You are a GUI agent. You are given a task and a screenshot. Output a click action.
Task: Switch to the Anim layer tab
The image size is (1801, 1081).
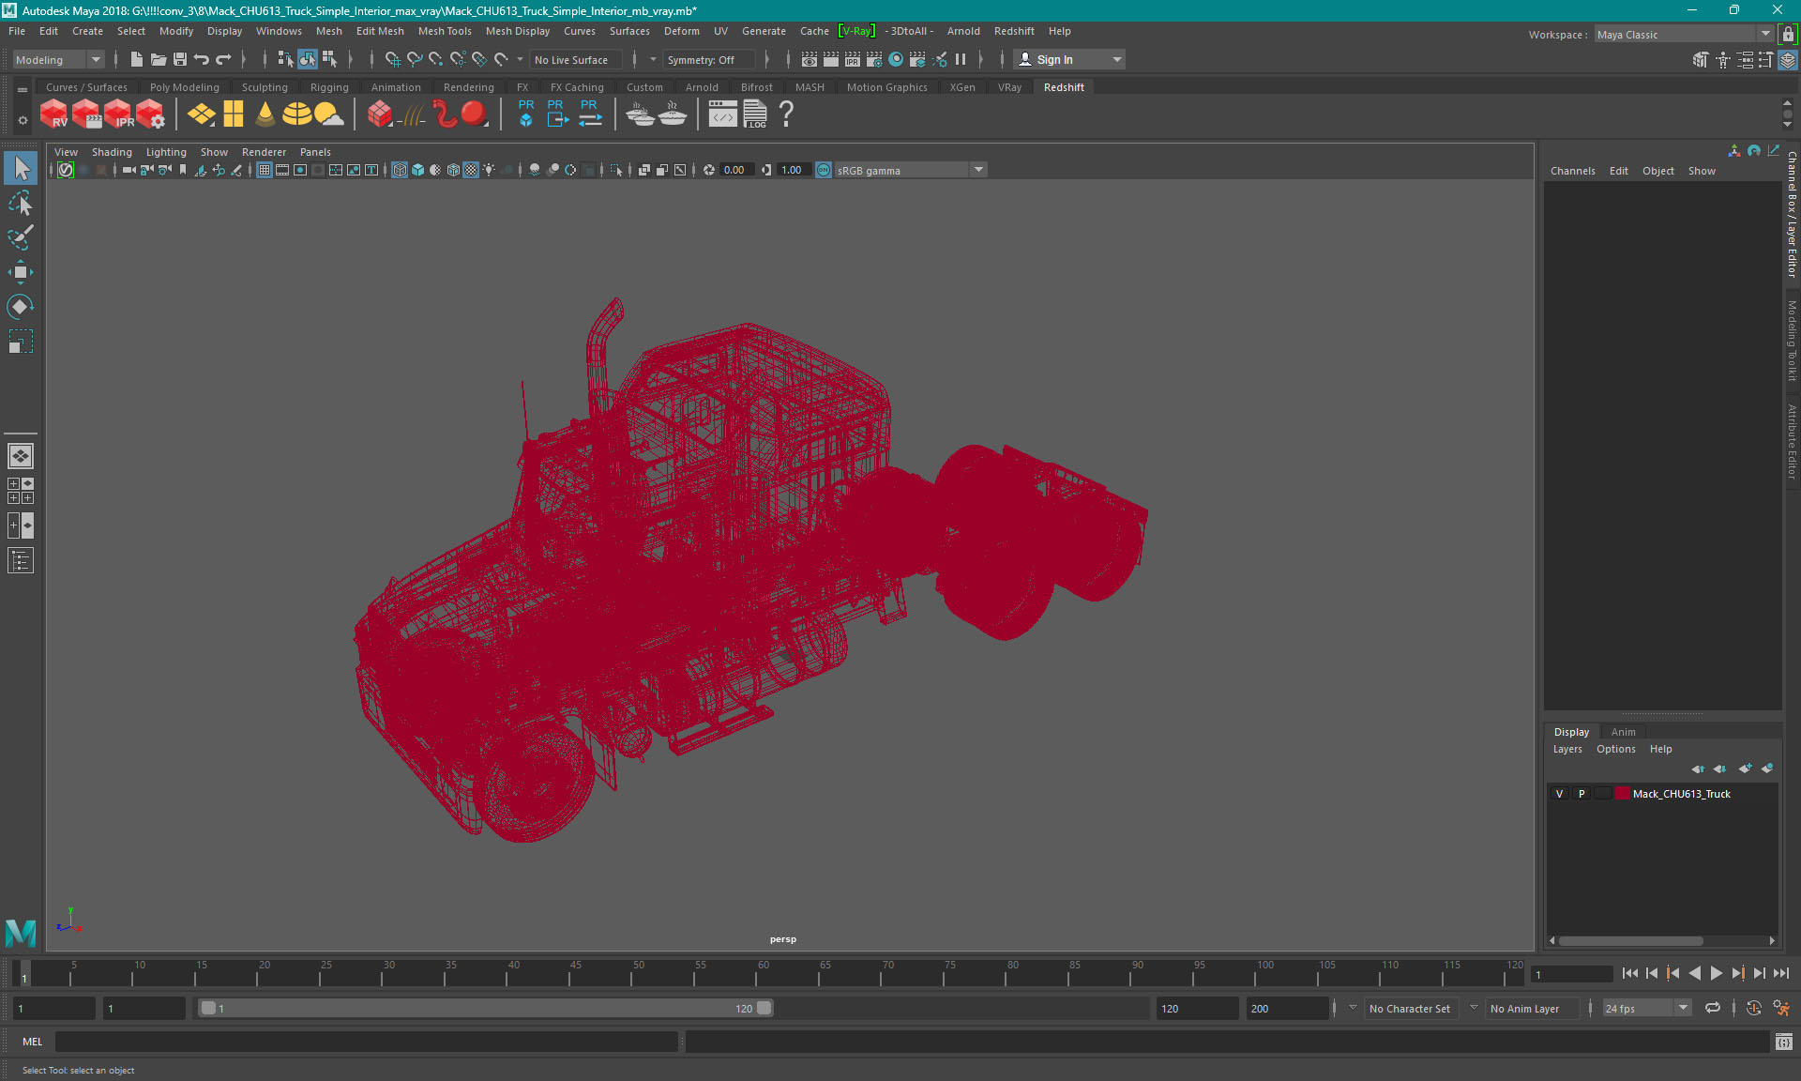pos(1623,732)
